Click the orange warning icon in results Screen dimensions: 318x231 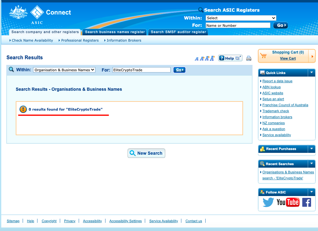coord(23,109)
